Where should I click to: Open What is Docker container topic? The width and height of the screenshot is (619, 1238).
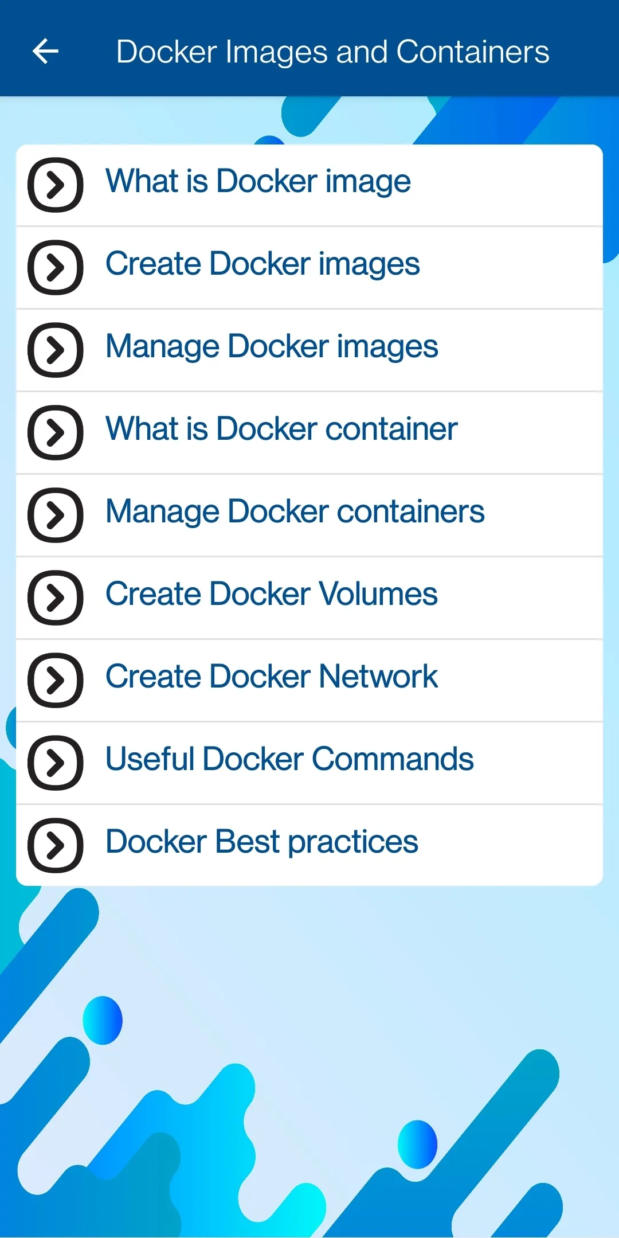pyautogui.click(x=309, y=433)
